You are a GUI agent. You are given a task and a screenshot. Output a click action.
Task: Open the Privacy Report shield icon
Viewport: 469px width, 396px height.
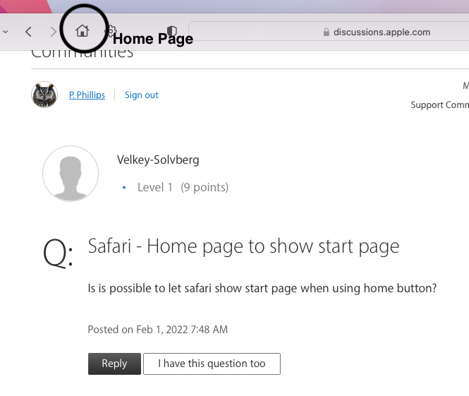pyautogui.click(x=171, y=30)
